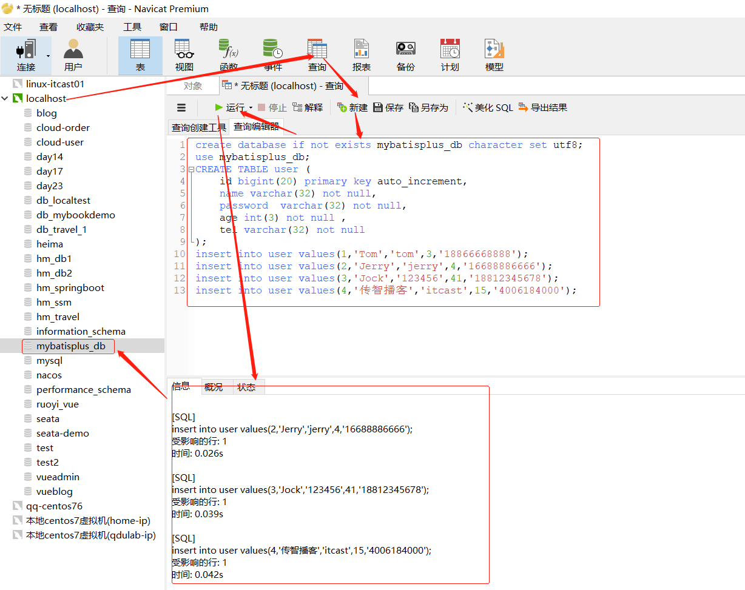
Task: Open the View toolbar icon
Action: pos(184,55)
